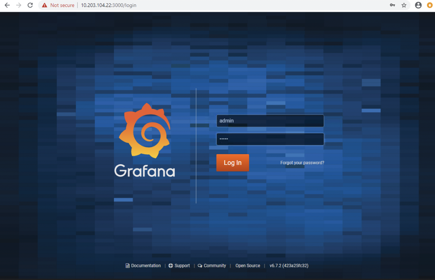
Task: Bookmark this page with the star
Action: [404, 5]
